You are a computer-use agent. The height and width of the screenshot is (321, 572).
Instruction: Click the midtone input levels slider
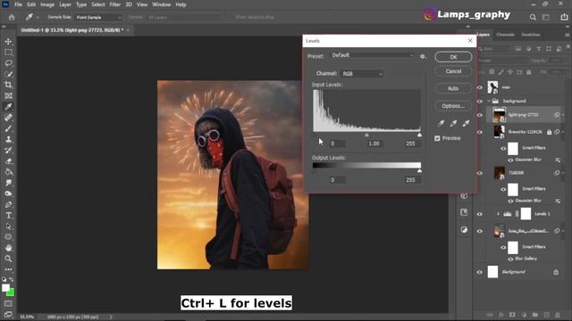point(366,135)
